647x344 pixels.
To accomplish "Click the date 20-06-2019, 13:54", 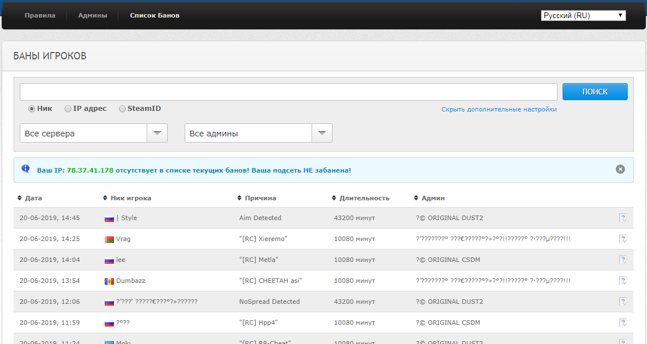I will (x=49, y=281).
